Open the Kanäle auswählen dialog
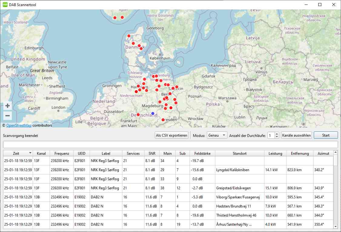 point(296,135)
